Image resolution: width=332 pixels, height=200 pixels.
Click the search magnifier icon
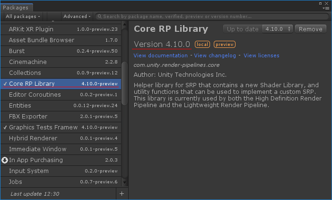point(99,16)
